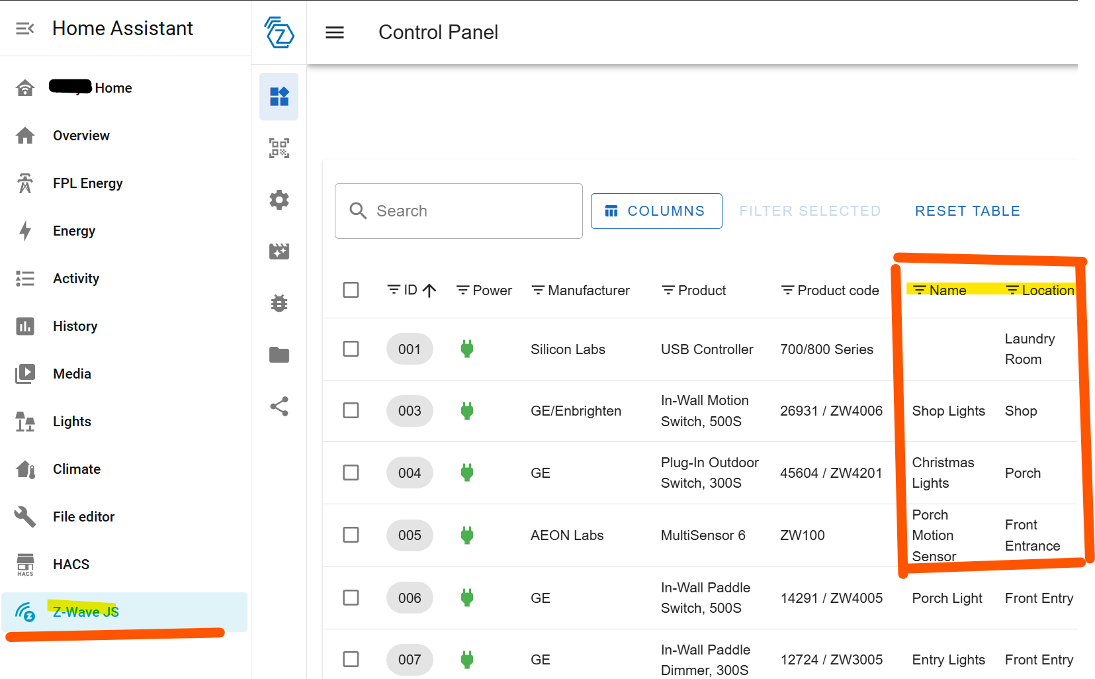Select all nodes with header checkbox
Image resolution: width=1095 pixels, height=679 pixels.
tap(351, 290)
